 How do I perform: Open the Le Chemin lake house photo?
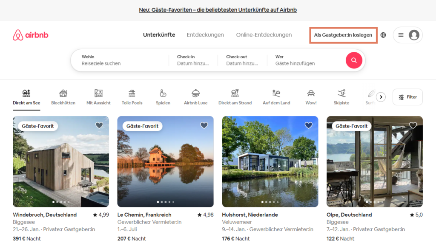click(166, 161)
